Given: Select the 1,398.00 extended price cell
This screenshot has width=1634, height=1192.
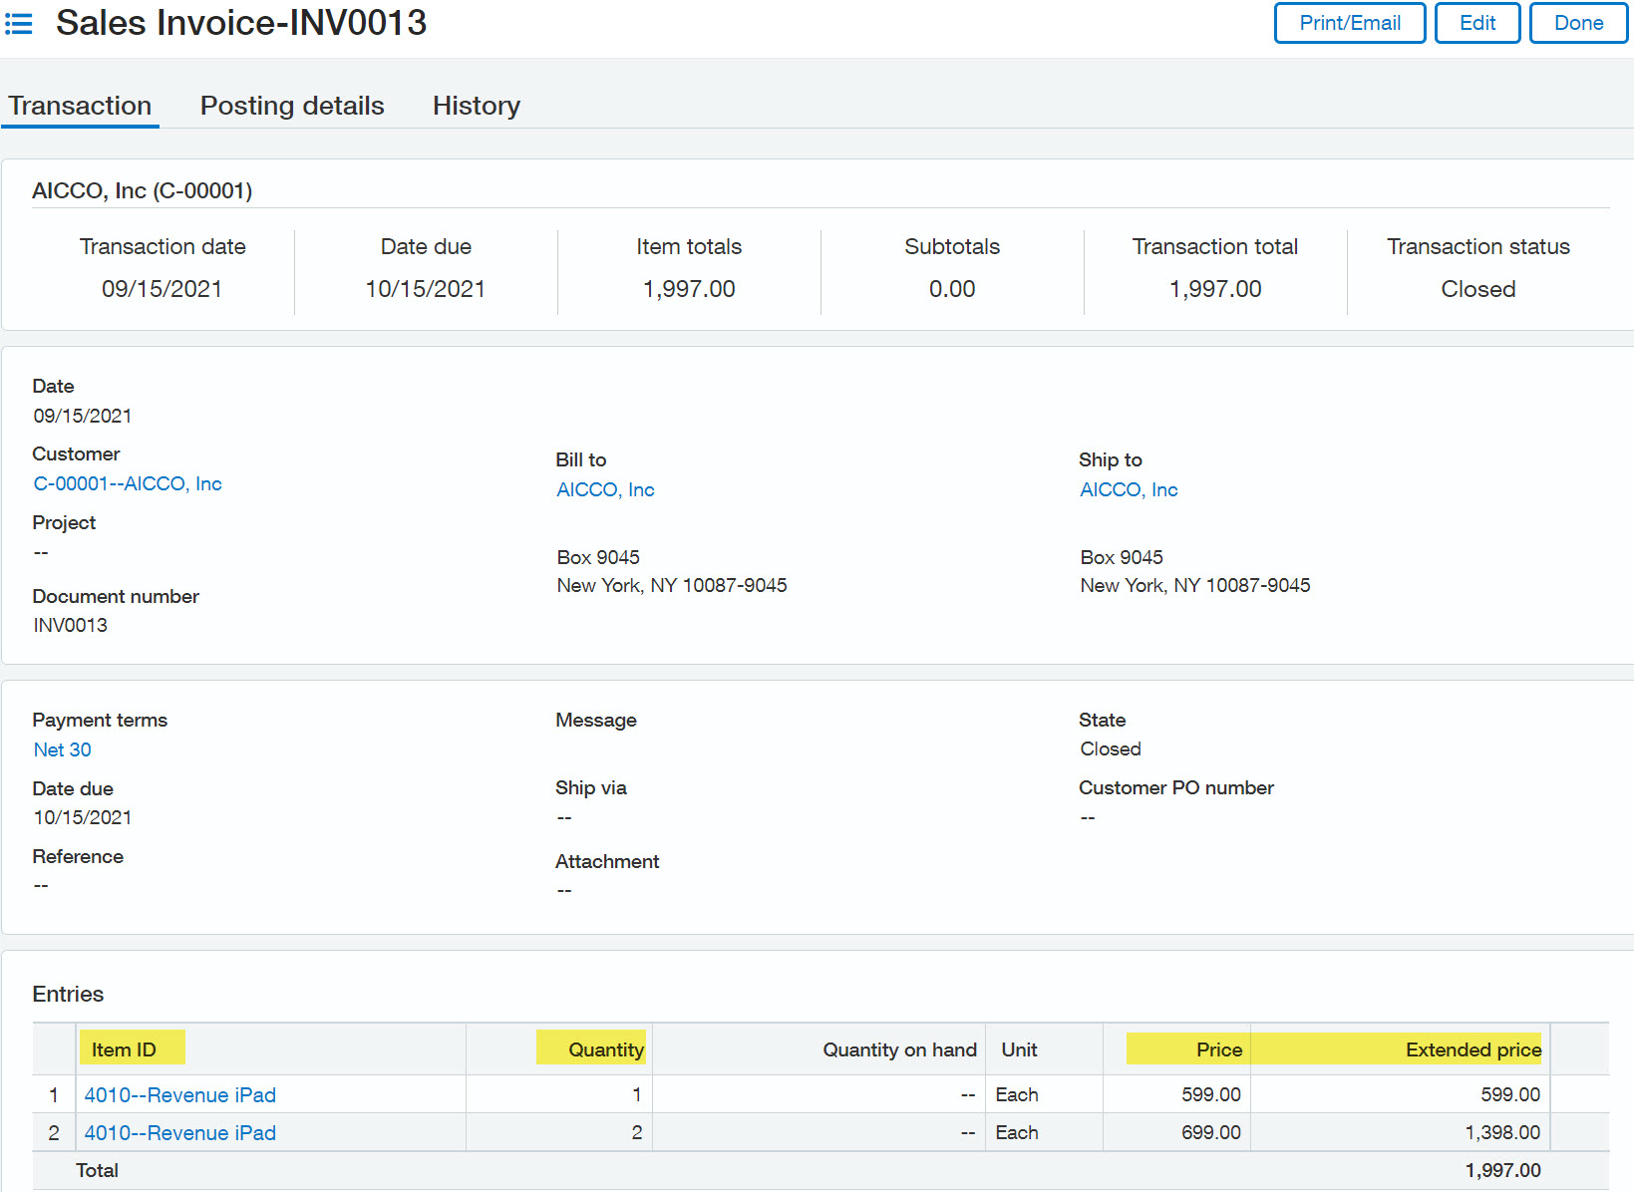Looking at the screenshot, I should click(1501, 1132).
